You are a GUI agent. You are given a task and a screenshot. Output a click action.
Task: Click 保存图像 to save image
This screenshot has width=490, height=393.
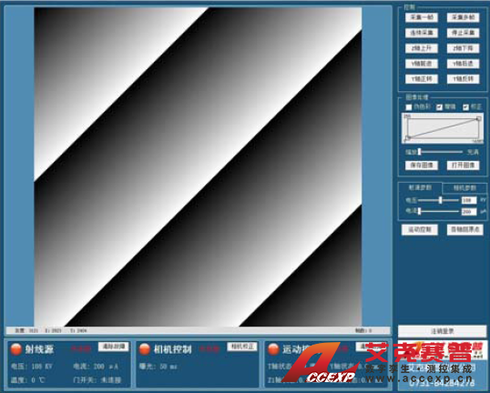[x=422, y=166]
